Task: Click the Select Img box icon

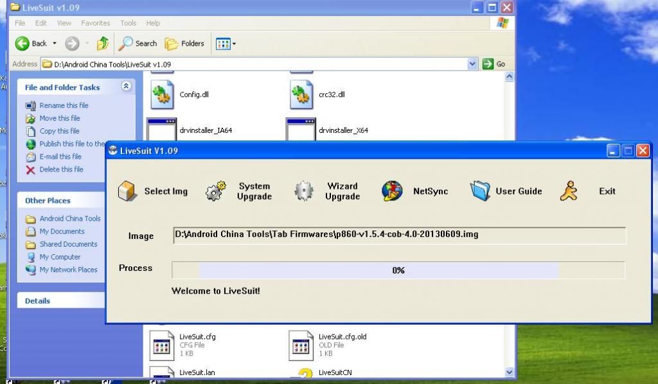Action: click(127, 191)
